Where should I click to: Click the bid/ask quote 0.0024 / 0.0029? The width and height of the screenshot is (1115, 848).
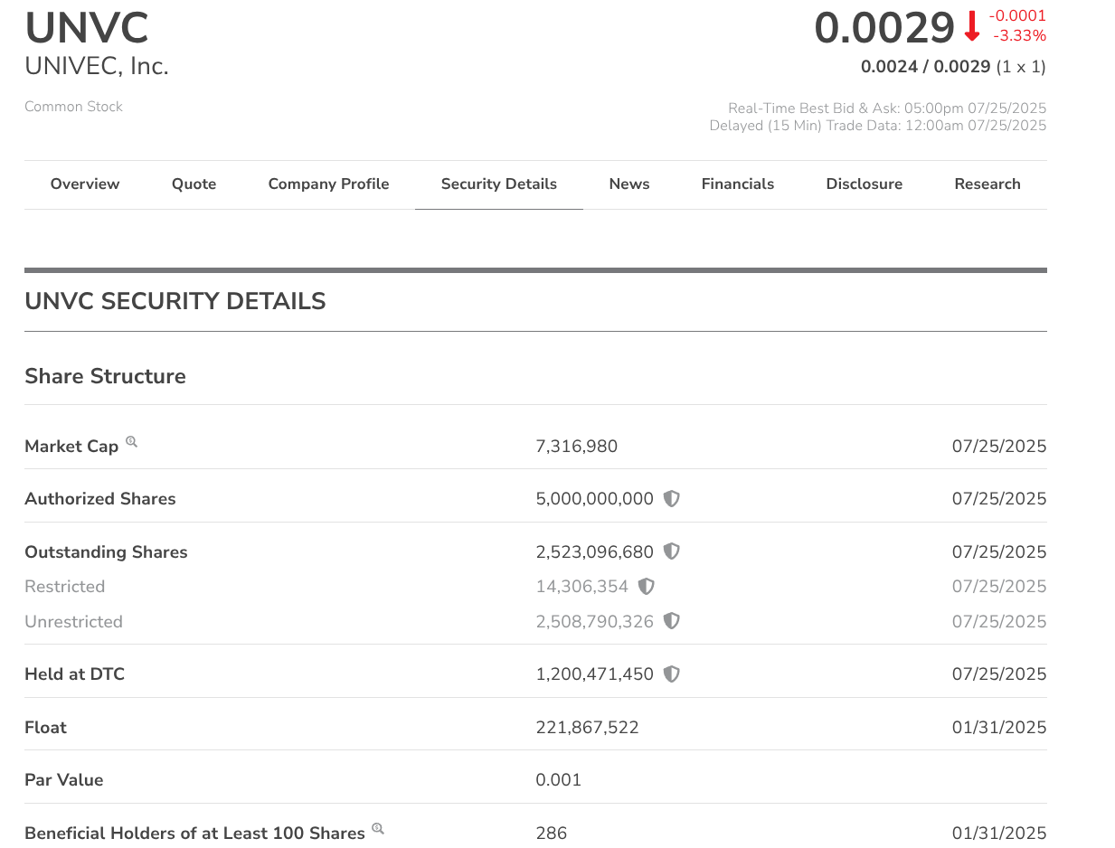(x=926, y=67)
